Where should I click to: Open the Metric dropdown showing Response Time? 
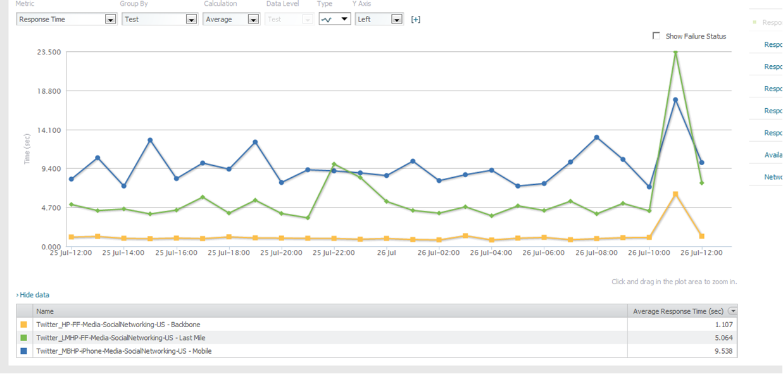(66, 20)
